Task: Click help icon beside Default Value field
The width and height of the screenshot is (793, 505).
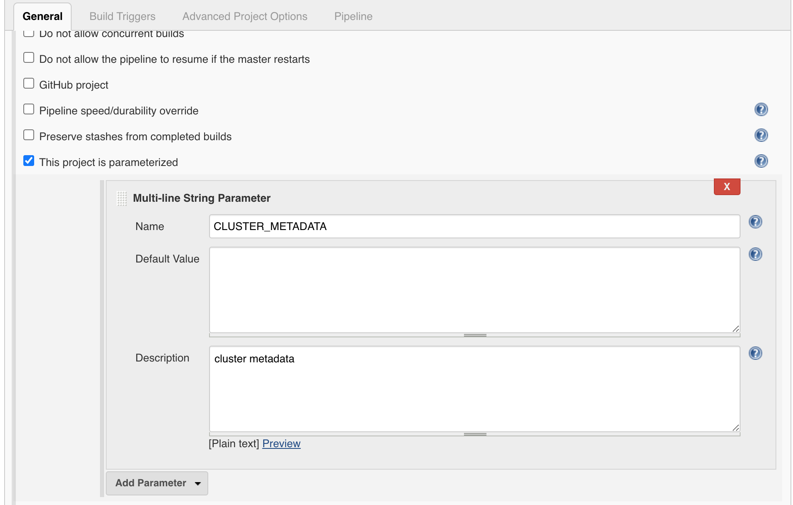Action: [x=755, y=255]
